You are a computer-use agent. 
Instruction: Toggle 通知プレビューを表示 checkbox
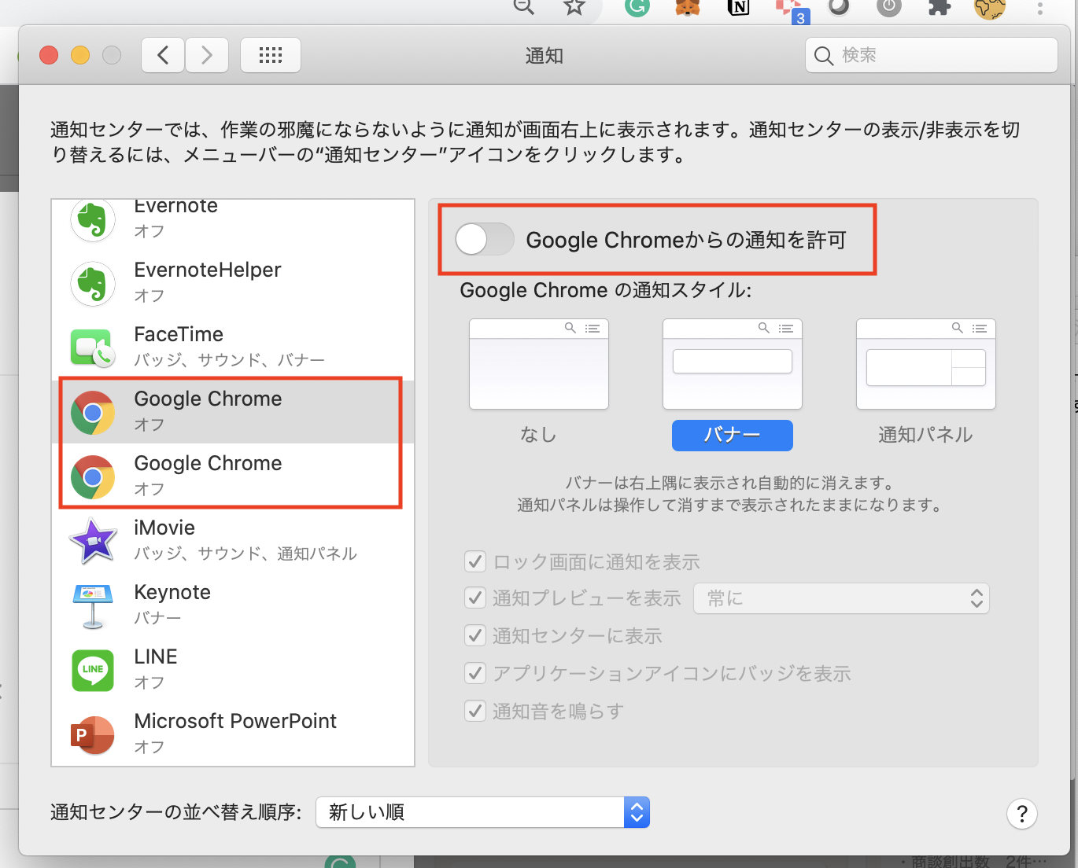pos(475,598)
